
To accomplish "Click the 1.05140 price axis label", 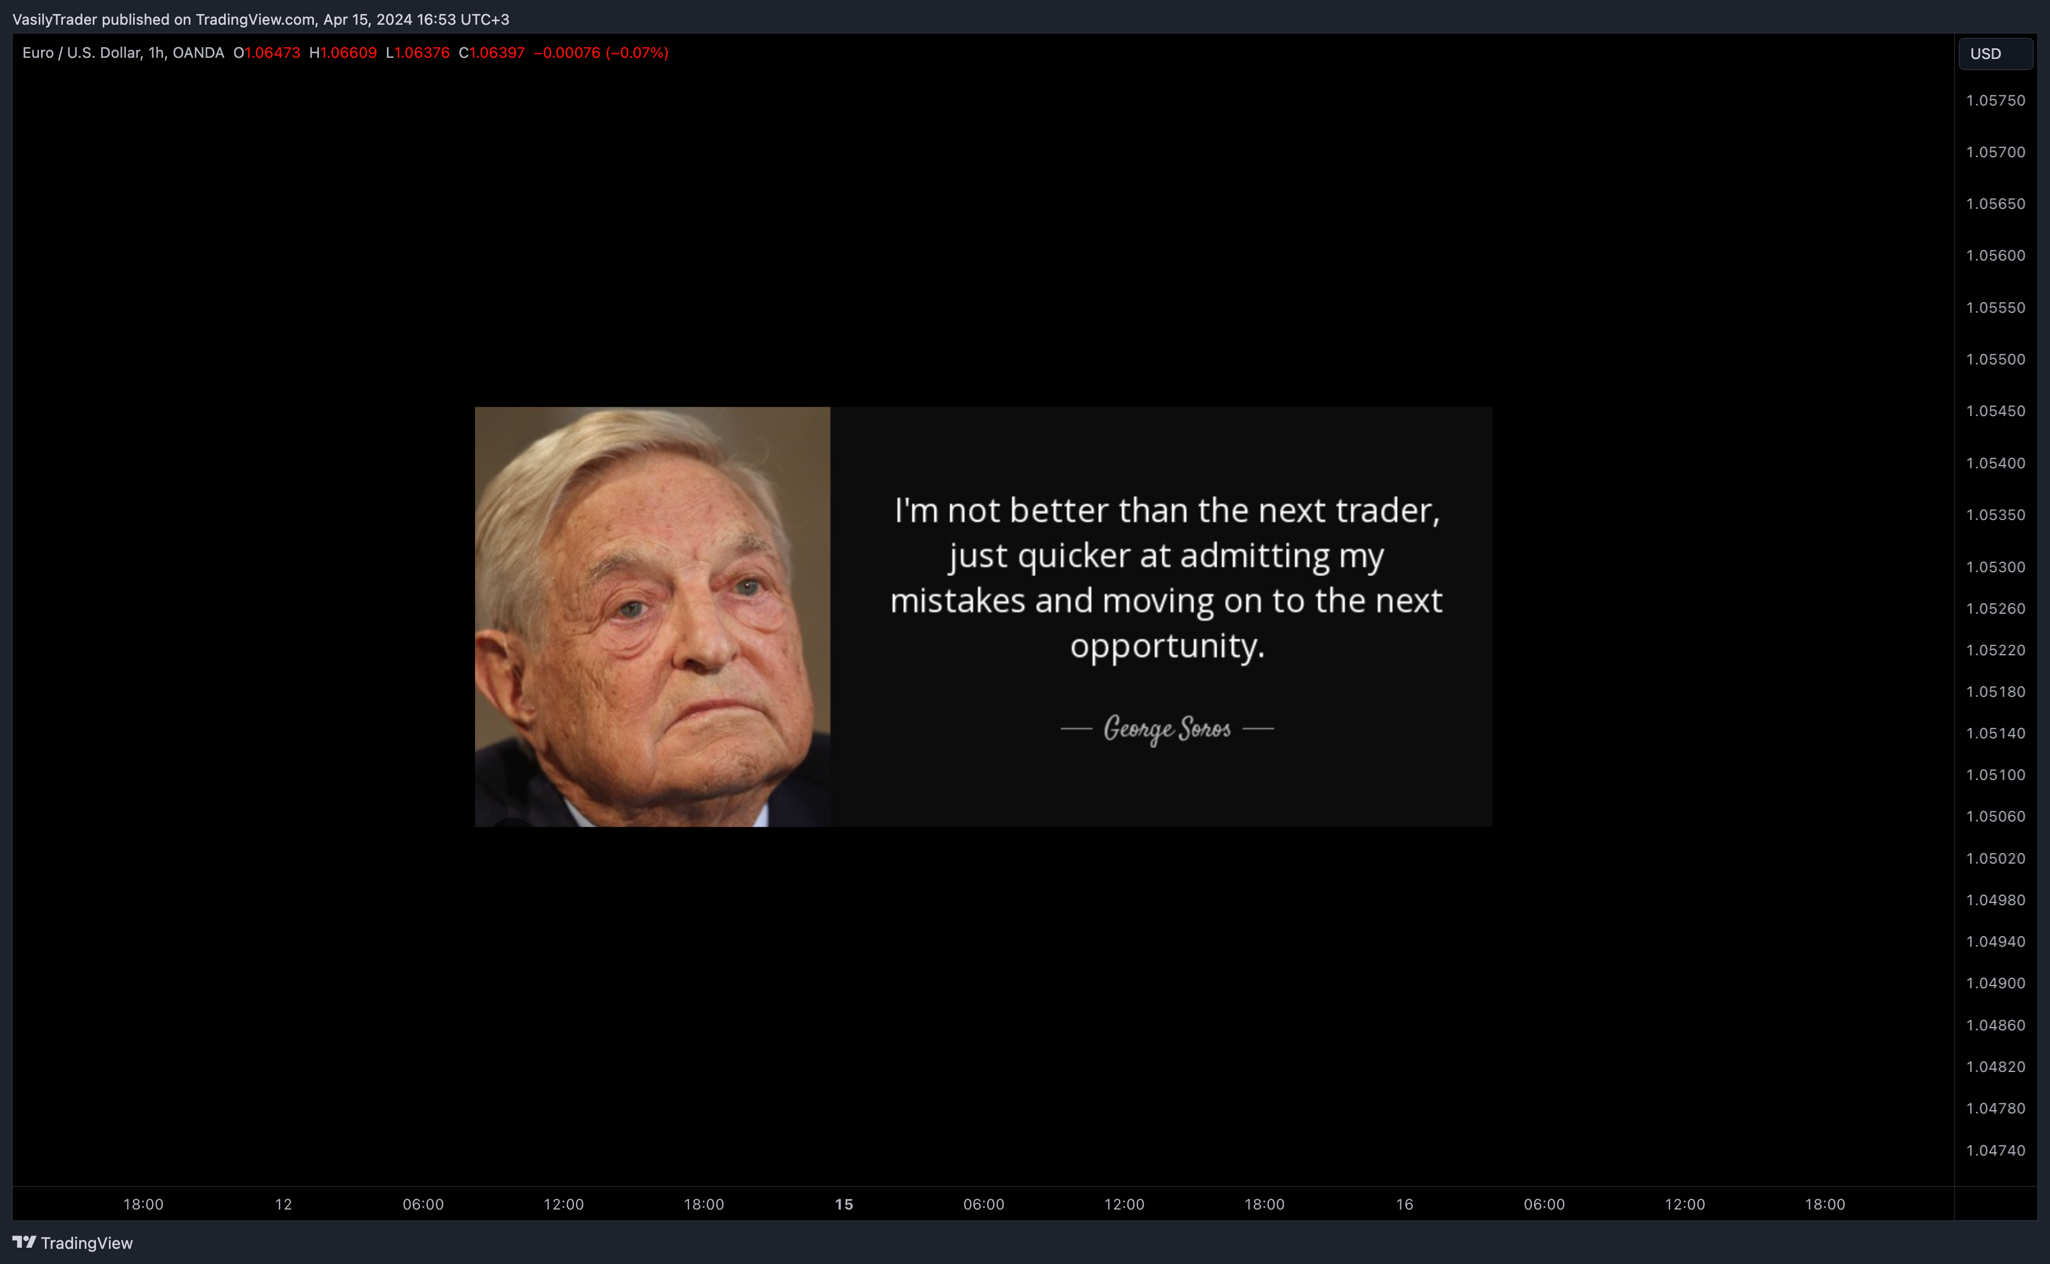I will 1995,733.
